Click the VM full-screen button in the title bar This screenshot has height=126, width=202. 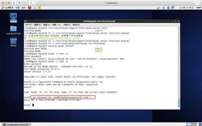[x=197, y=3]
